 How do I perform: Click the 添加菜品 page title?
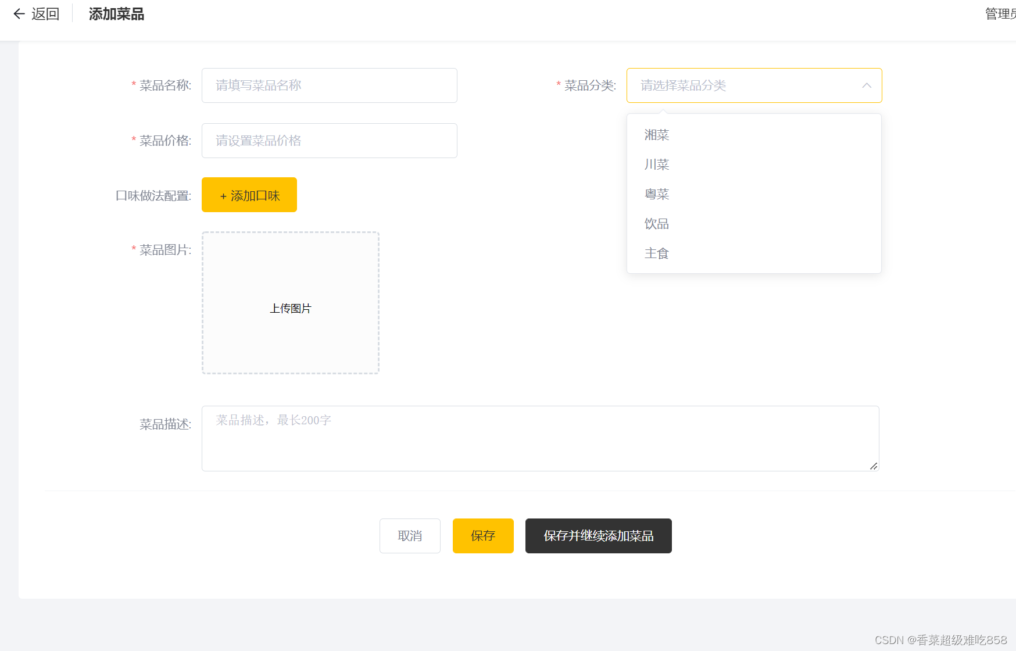point(116,14)
